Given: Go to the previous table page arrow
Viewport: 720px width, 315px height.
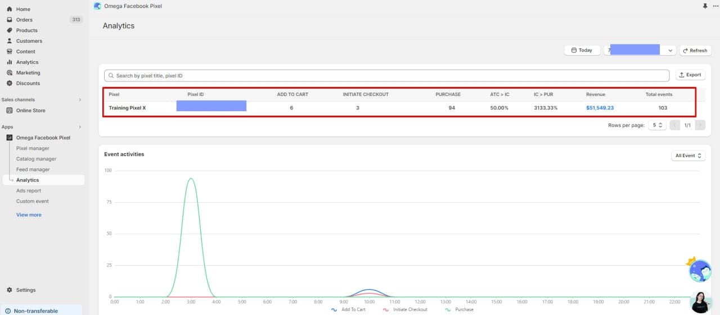Looking at the screenshot, I should (x=674, y=125).
